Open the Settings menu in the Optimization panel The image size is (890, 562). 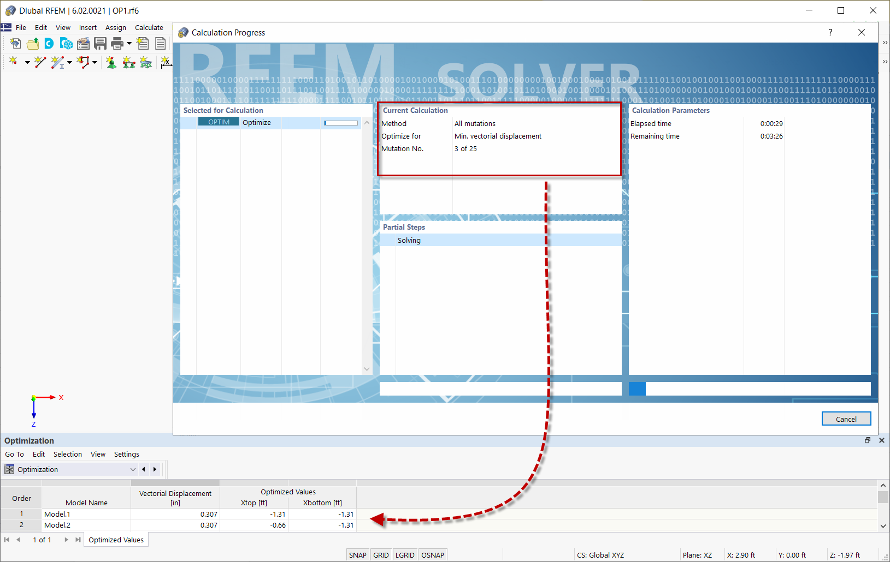click(x=127, y=454)
